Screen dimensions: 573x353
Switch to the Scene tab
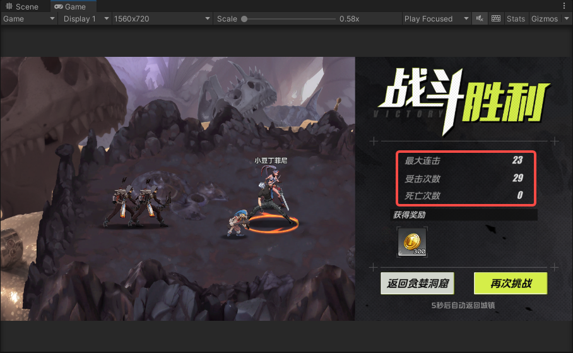click(22, 6)
